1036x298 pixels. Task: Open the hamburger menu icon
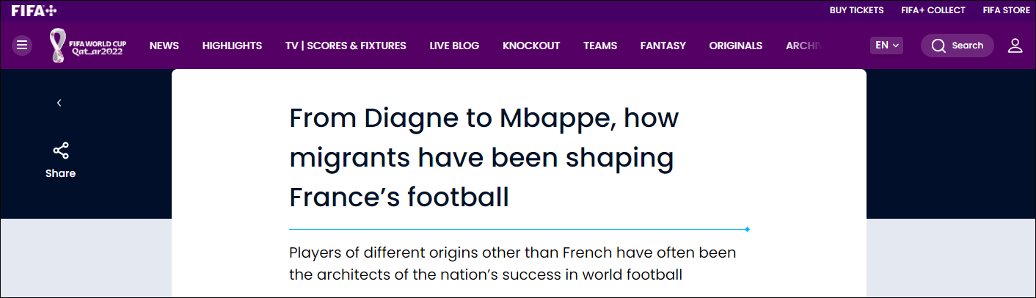(x=22, y=46)
